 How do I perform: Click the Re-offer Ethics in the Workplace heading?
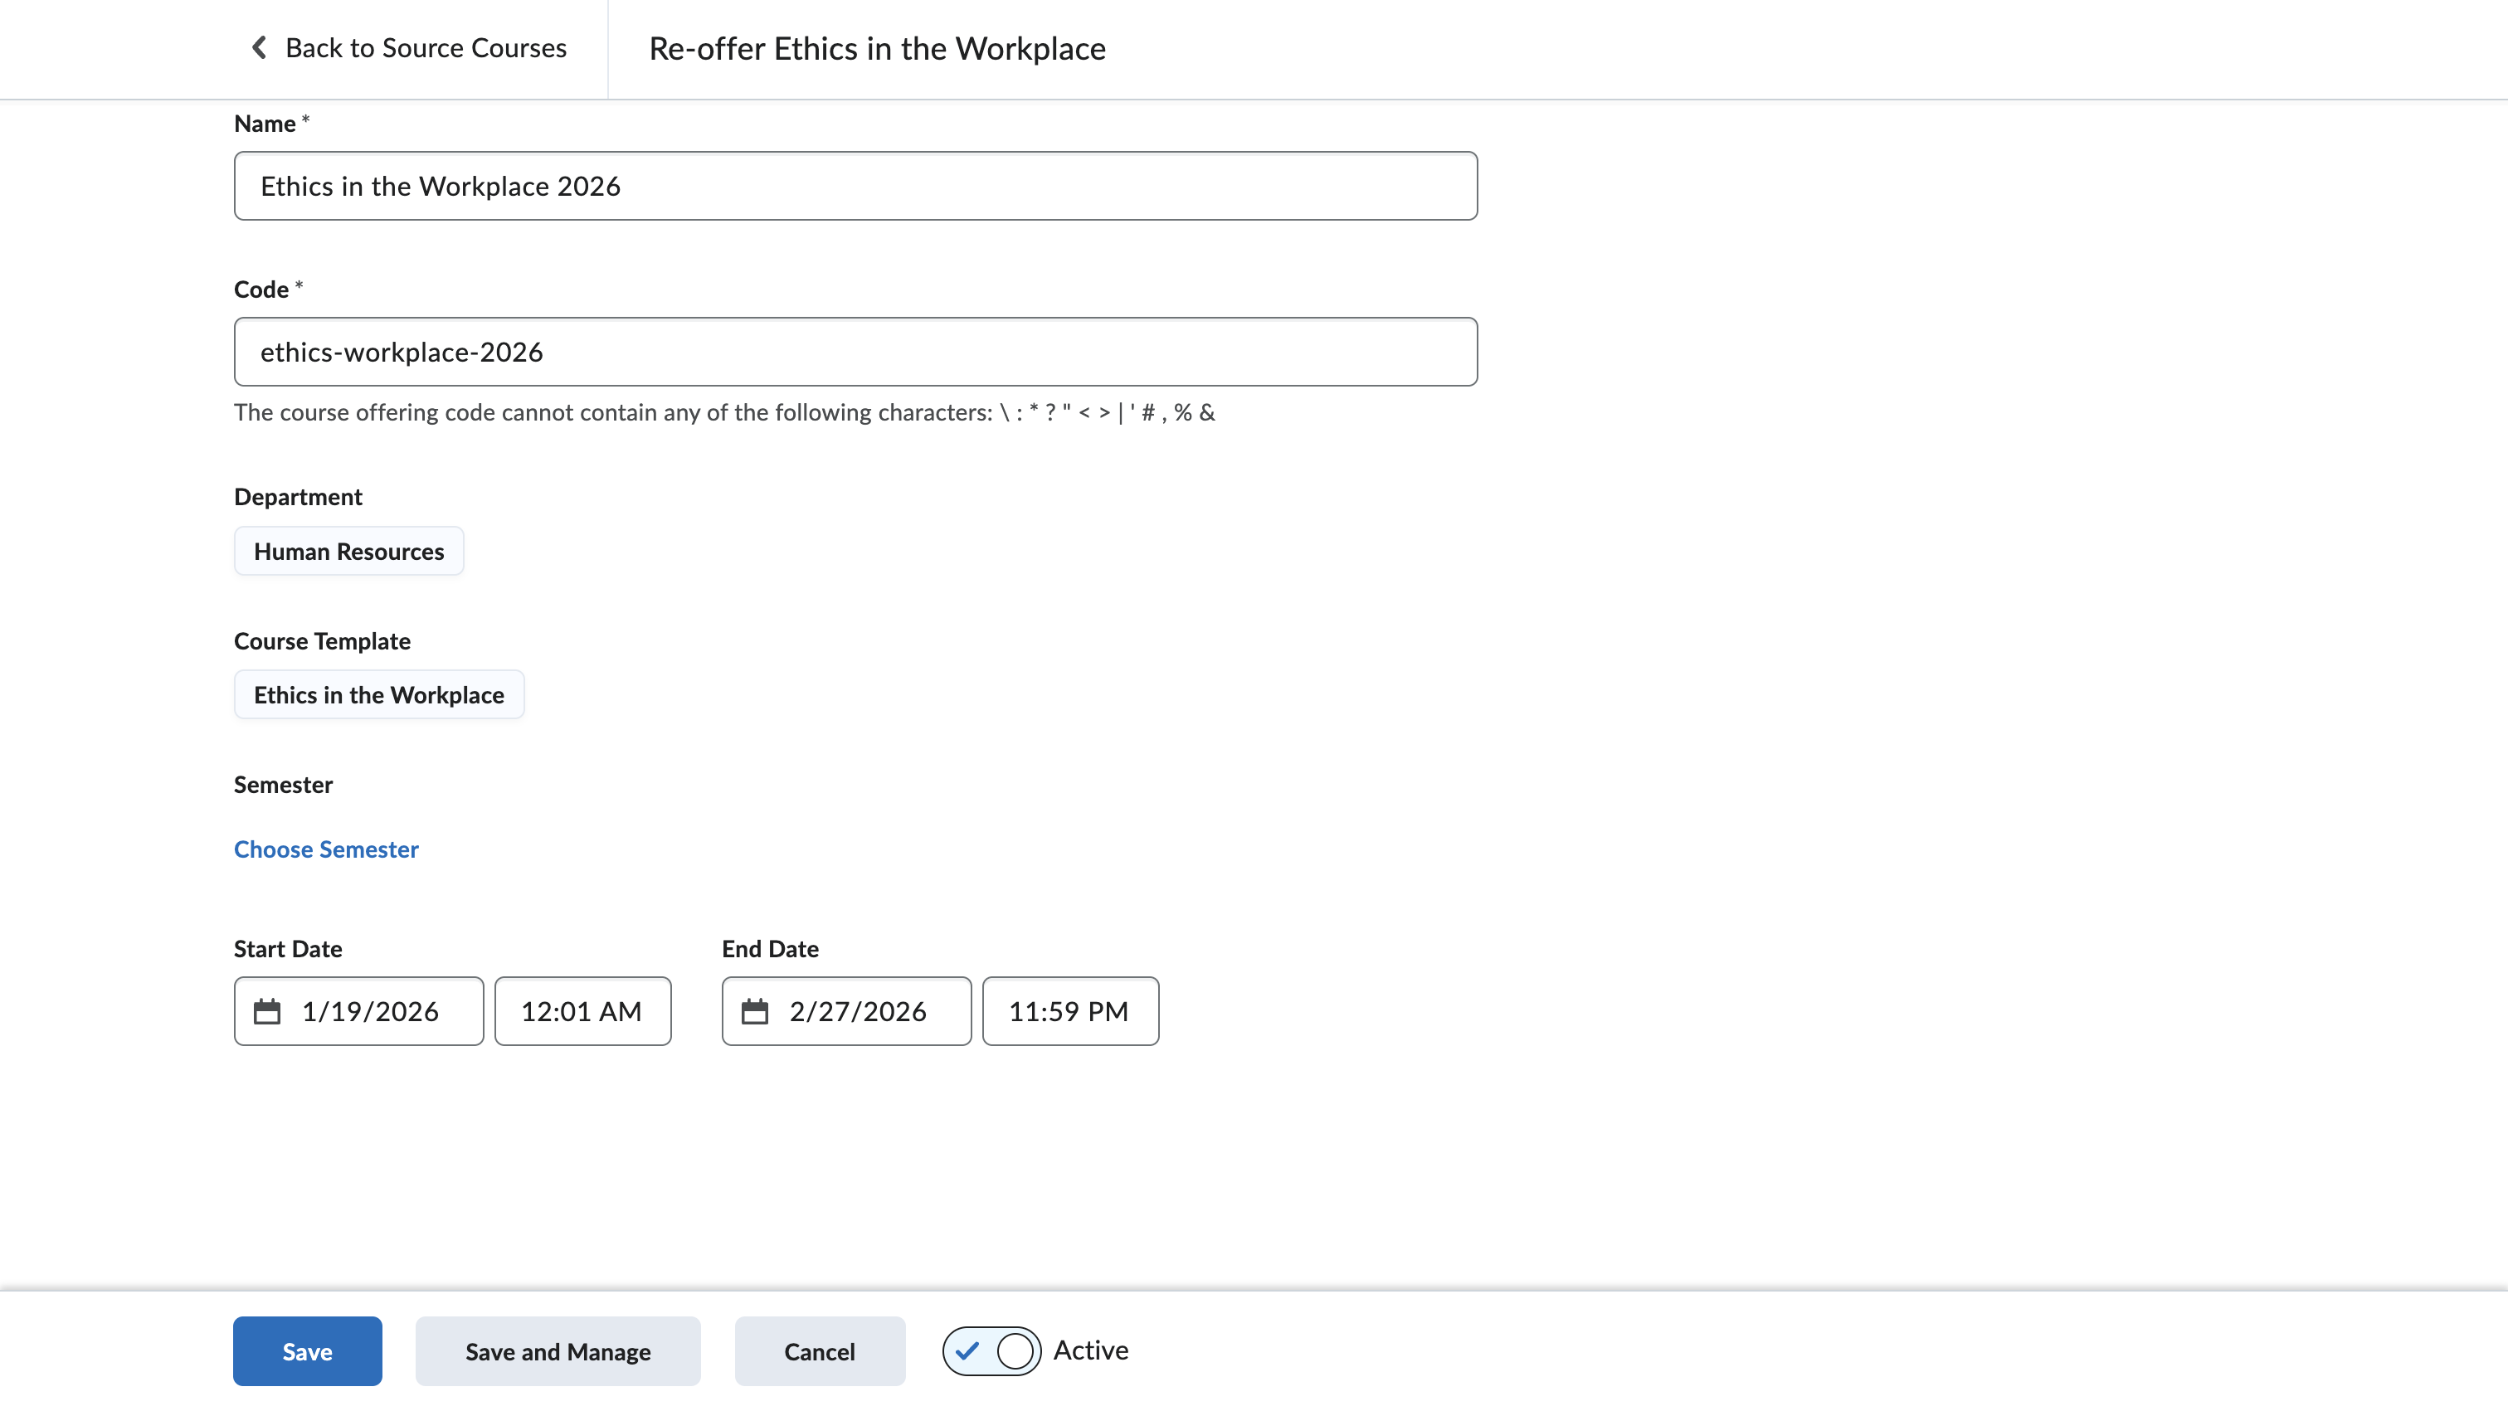click(877, 49)
